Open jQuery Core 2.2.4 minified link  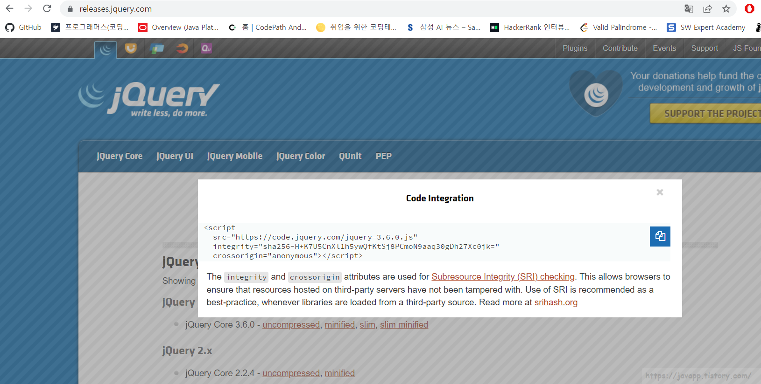(x=339, y=373)
